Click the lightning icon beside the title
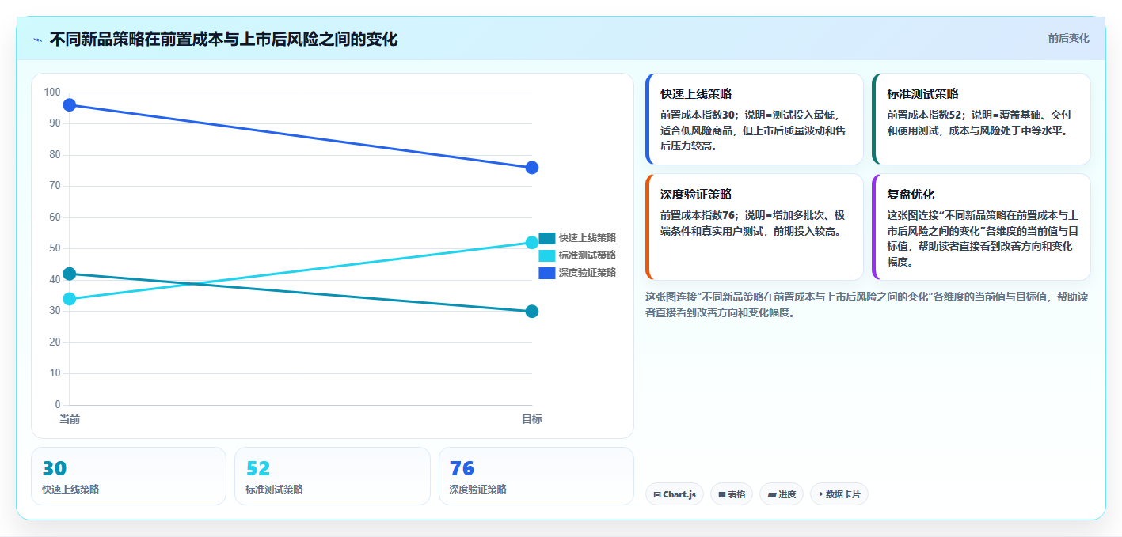 37,40
